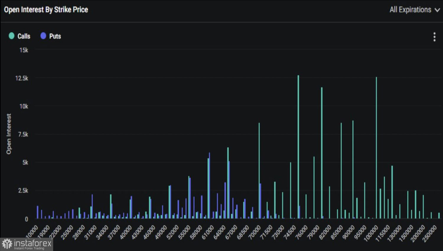Screen dimensions: 443x251
Task: Click the 70000 strike label
Action: click(255, 232)
